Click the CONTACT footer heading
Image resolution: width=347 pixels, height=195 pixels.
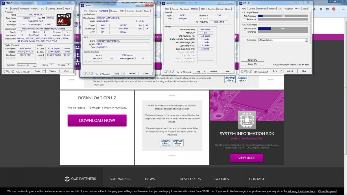(257, 179)
